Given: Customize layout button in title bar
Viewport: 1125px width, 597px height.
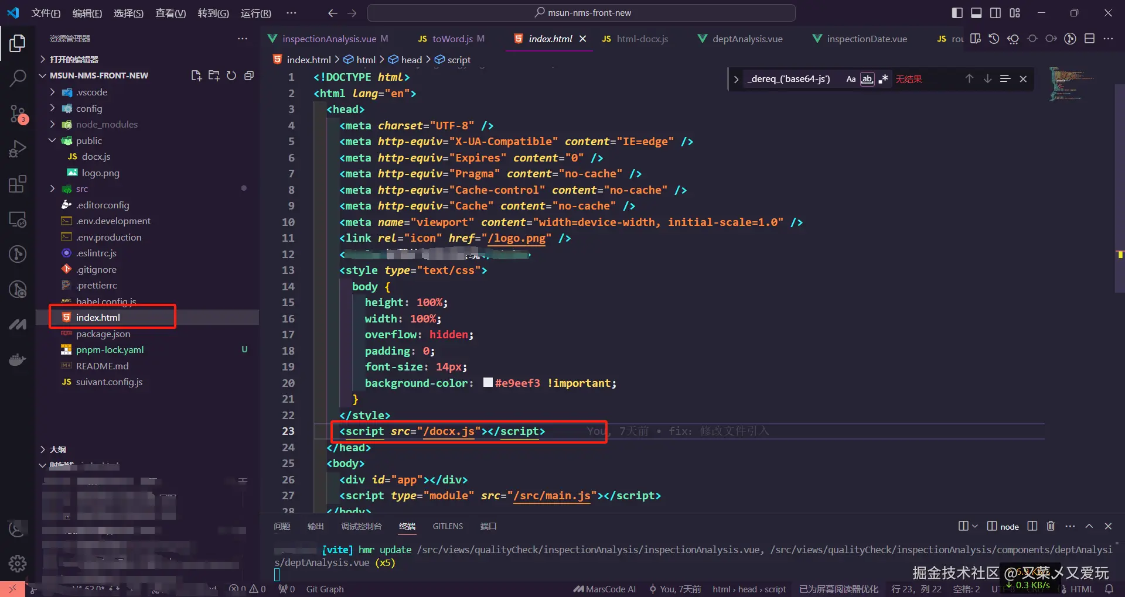Looking at the screenshot, I should [x=1015, y=13].
